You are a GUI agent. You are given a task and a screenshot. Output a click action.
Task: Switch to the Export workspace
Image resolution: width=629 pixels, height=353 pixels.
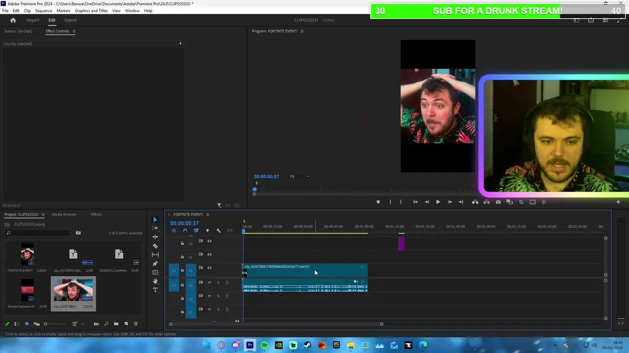point(70,20)
